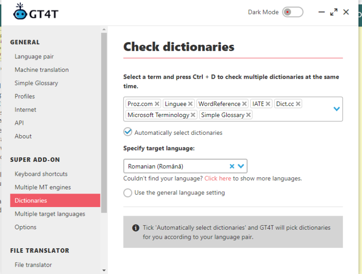This screenshot has height=274, width=362.
Task: Remove Dict.cc dictionary tag
Action: (x=298, y=104)
